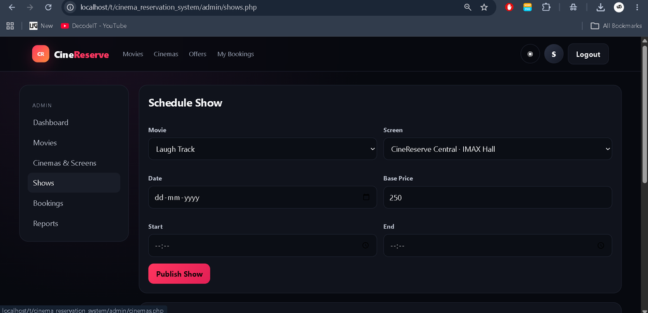Open the browser Downloads icon
The width and height of the screenshot is (648, 313).
601,8
